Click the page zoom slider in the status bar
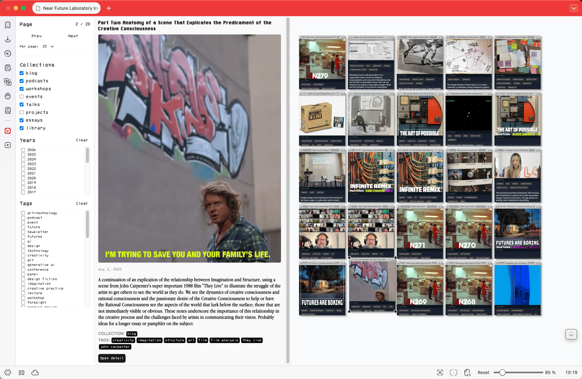The image size is (582, 379). (518, 372)
